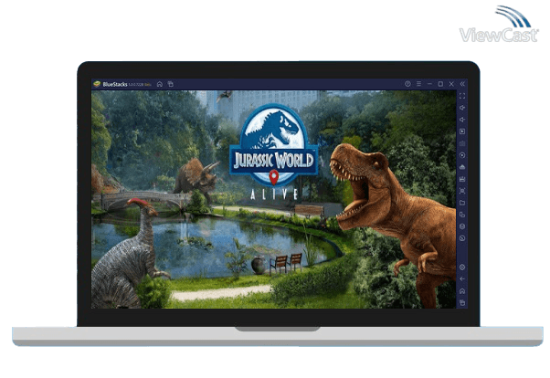Toggle fullscreen mode in side toolbar
The width and height of the screenshot is (550, 378).
[462, 96]
